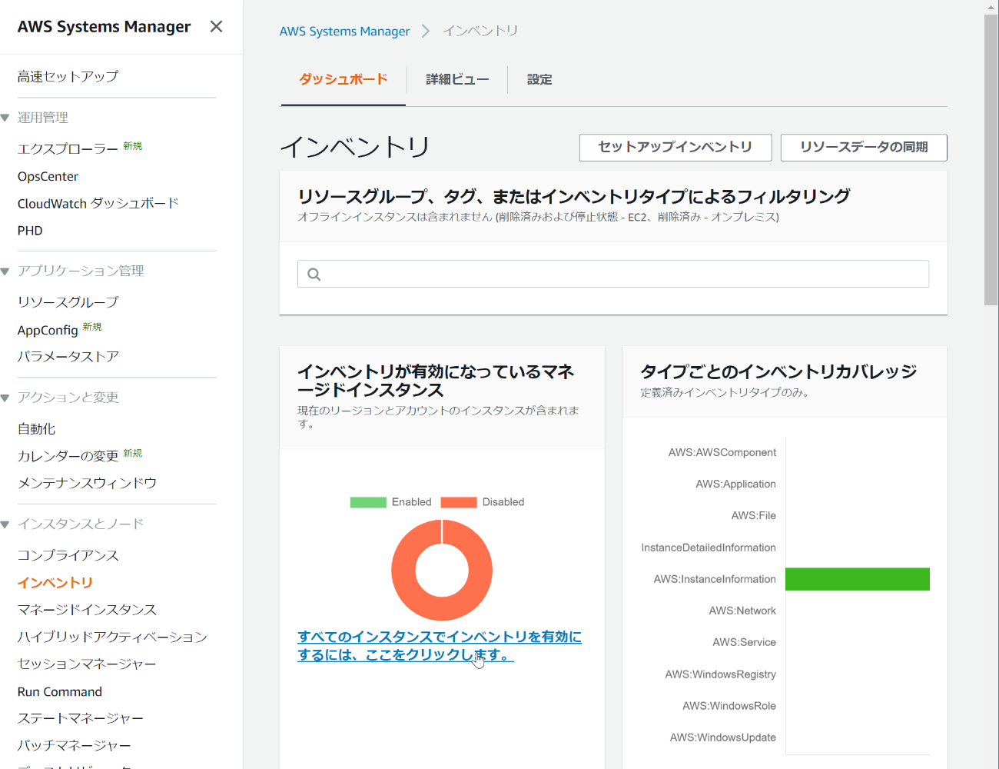The height and width of the screenshot is (769, 999).
Task: Click the AWS:Network chart label
Action: pos(742,611)
